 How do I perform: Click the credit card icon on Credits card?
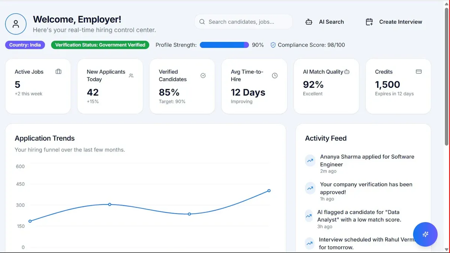coord(419,71)
